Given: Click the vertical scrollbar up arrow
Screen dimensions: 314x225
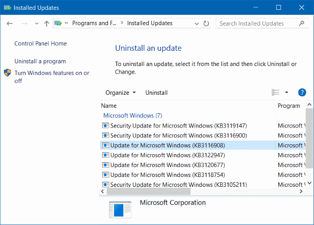Looking at the screenshot, I should 310,105.
